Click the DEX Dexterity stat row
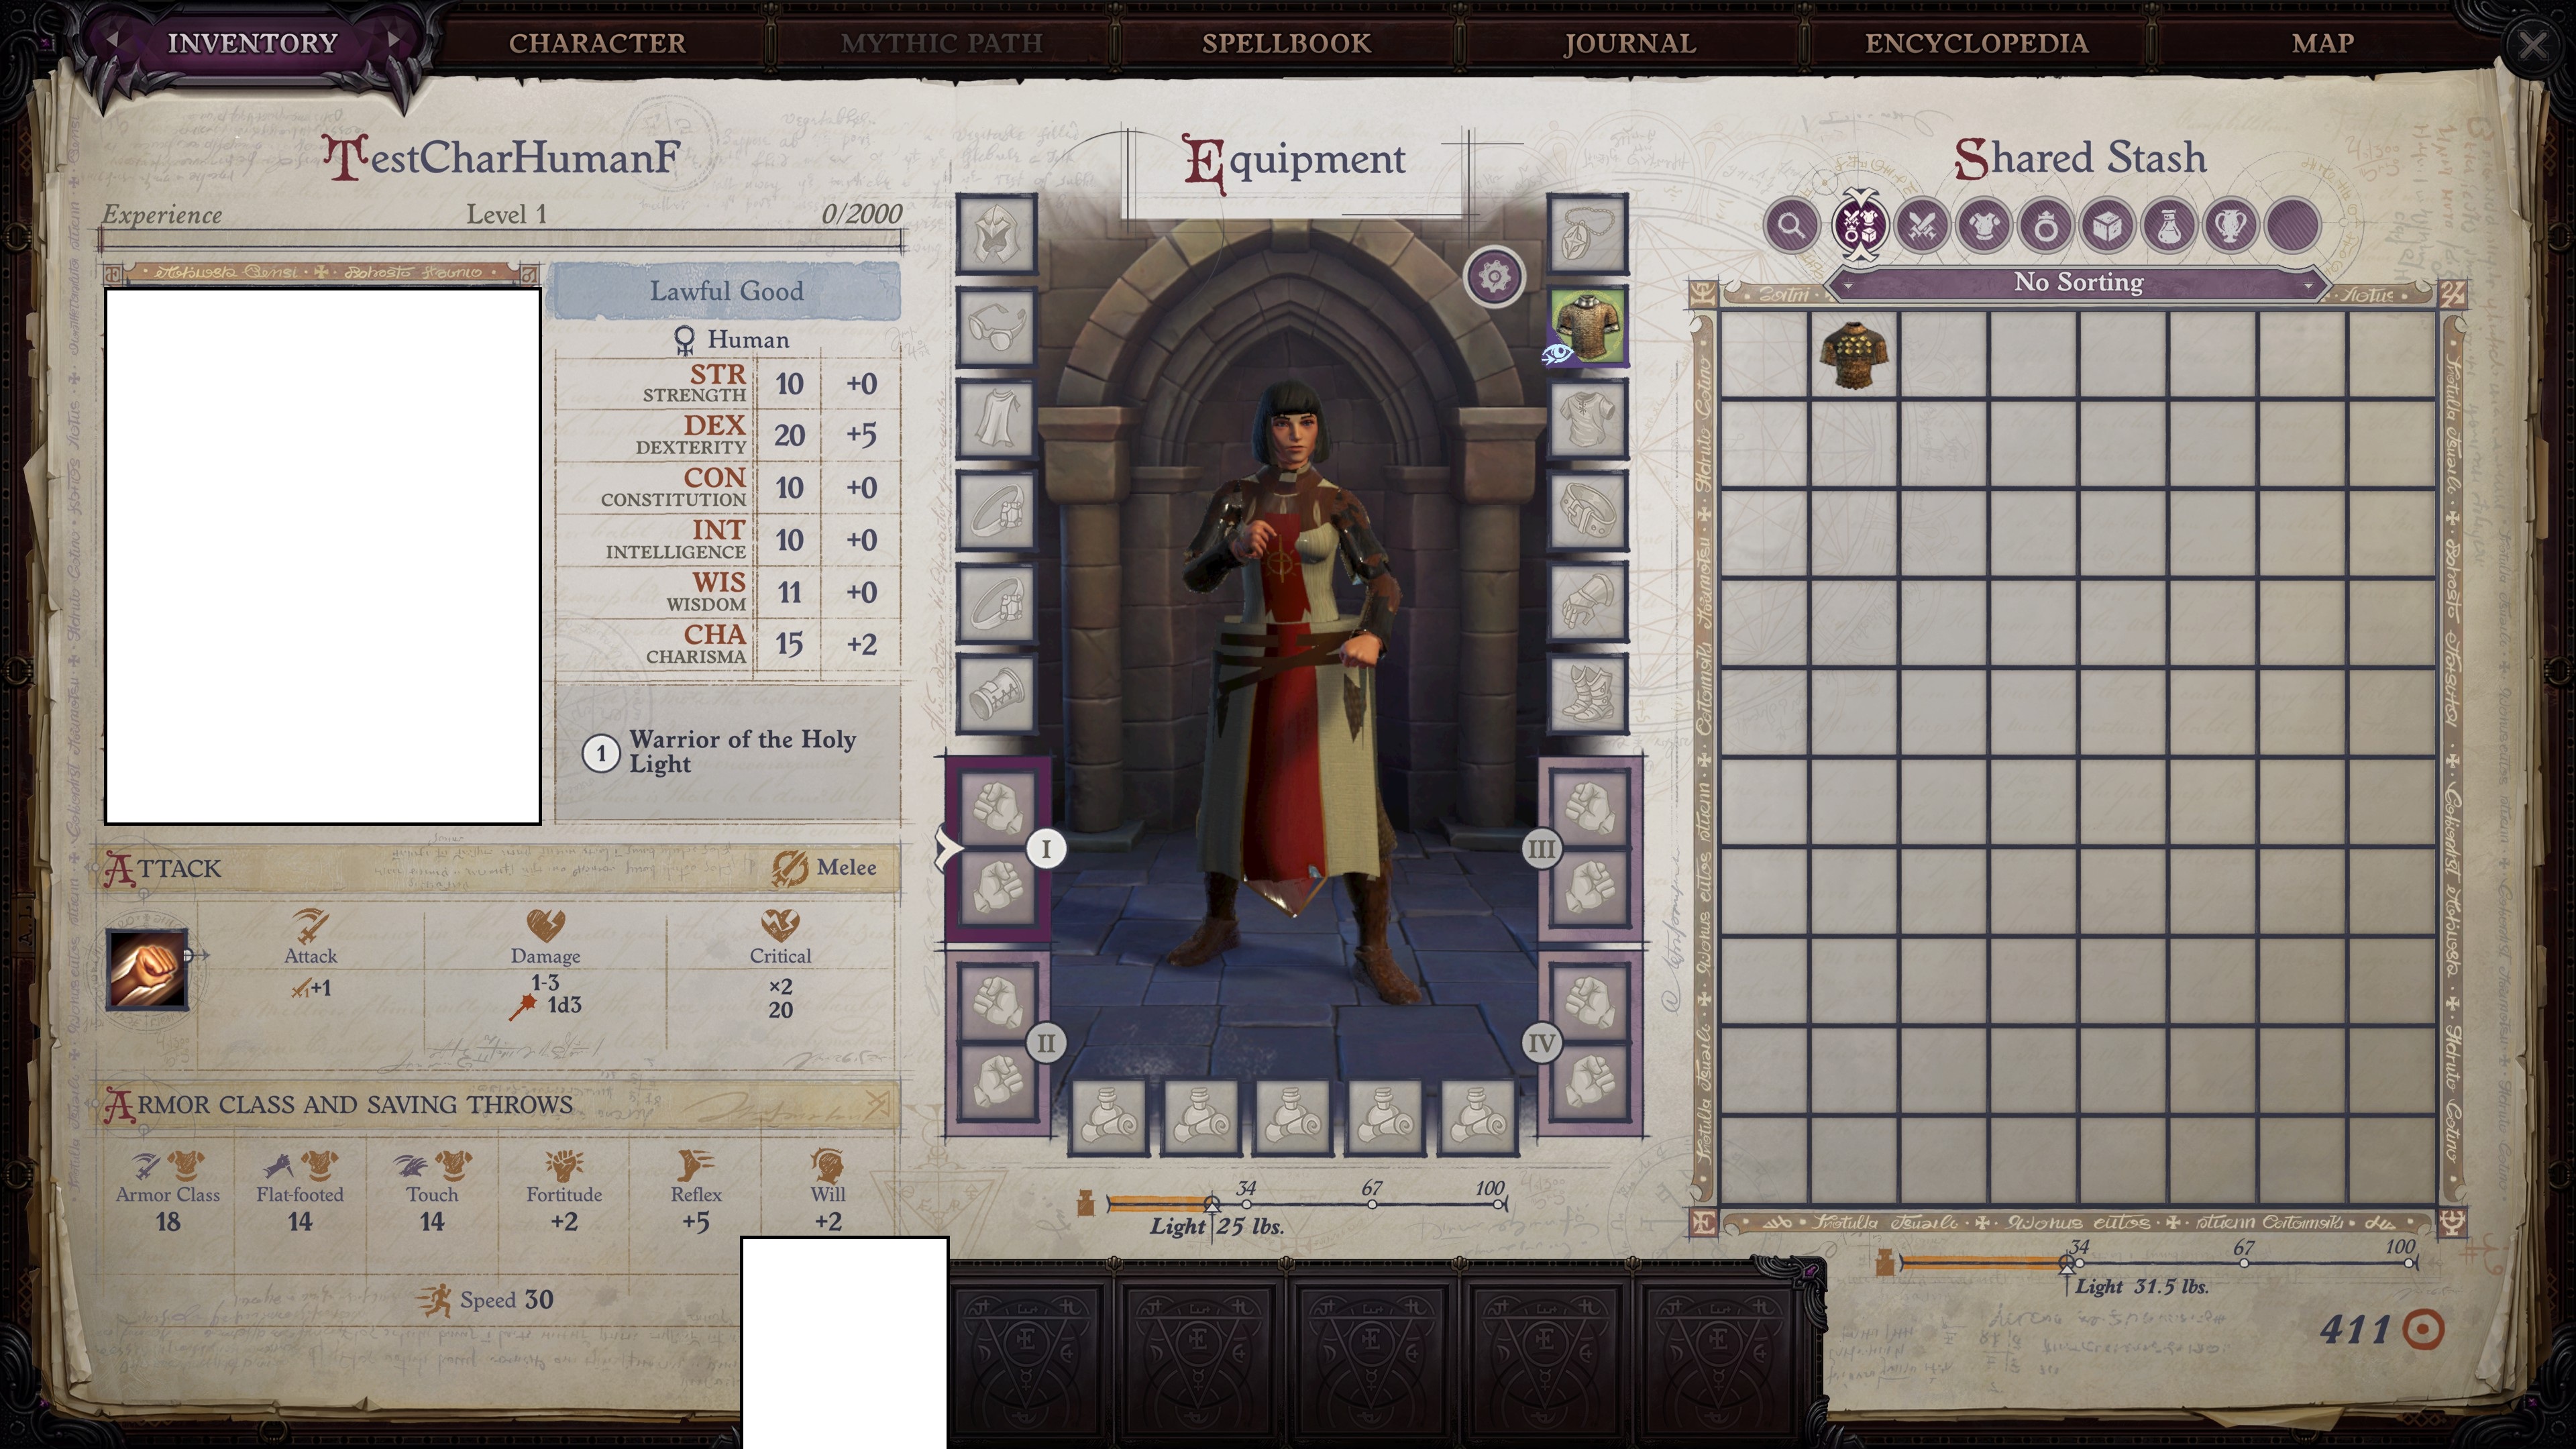2576x1449 pixels. pos(728,435)
